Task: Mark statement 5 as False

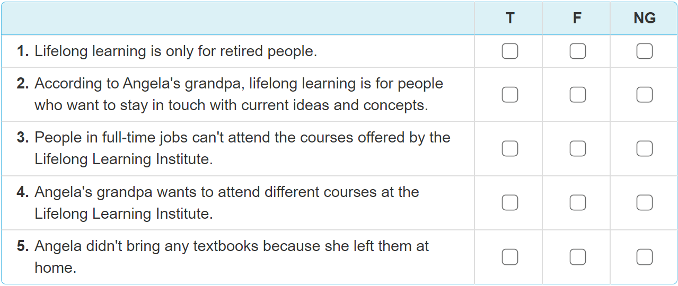Action: 577,257
